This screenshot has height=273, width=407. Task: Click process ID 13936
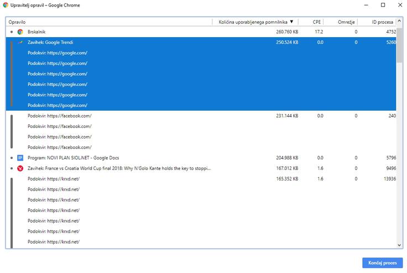pyautogui.click(x=390, y=179)
